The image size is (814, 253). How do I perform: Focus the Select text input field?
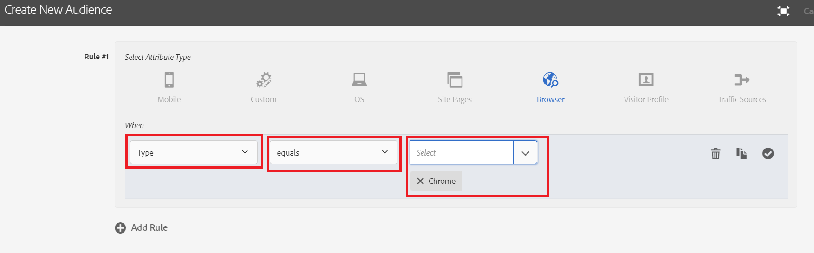click(x=462, y=153)
